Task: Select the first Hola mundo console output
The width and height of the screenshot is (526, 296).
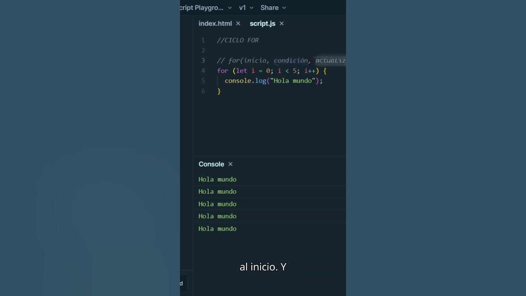Action: pos(217,179)
